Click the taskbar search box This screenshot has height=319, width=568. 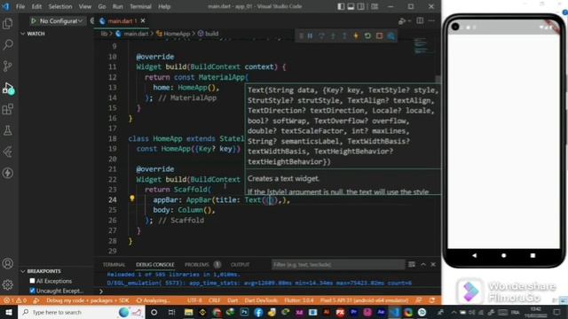pyautogui.click(x=81, y=312)
